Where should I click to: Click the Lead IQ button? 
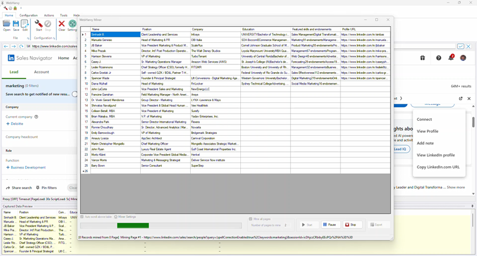tap(401, 149)
